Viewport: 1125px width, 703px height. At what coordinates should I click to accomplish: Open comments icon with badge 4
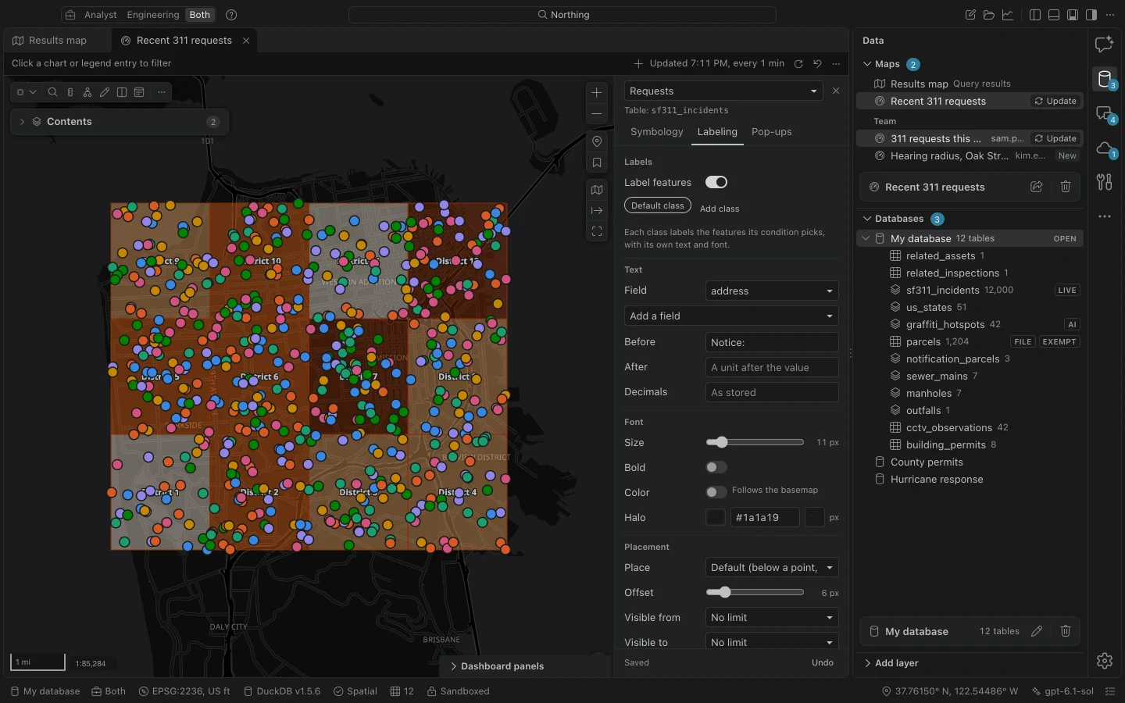(x=1104, y=113)
